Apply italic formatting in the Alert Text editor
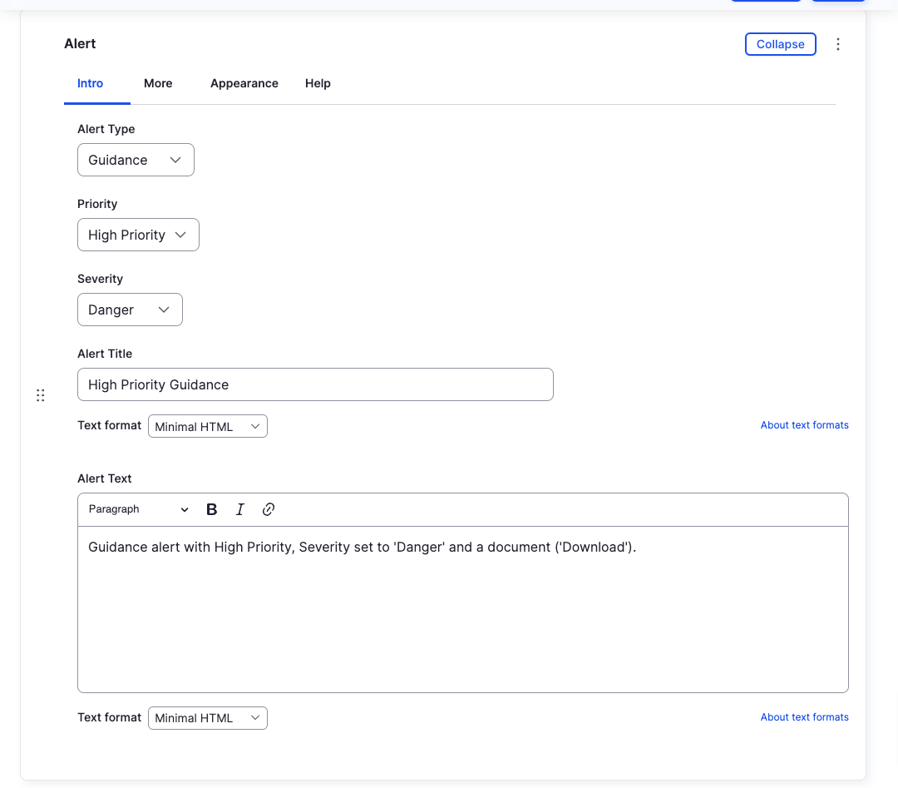898x788 pixels. point(239,508)
